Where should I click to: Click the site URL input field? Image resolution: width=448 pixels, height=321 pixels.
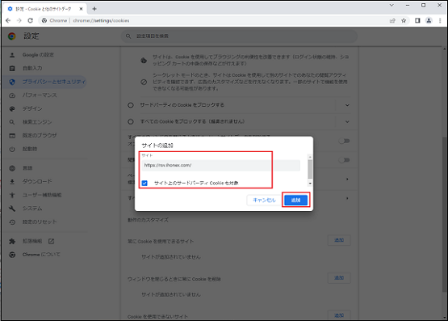pyautogui.click(x=220, y=166)
